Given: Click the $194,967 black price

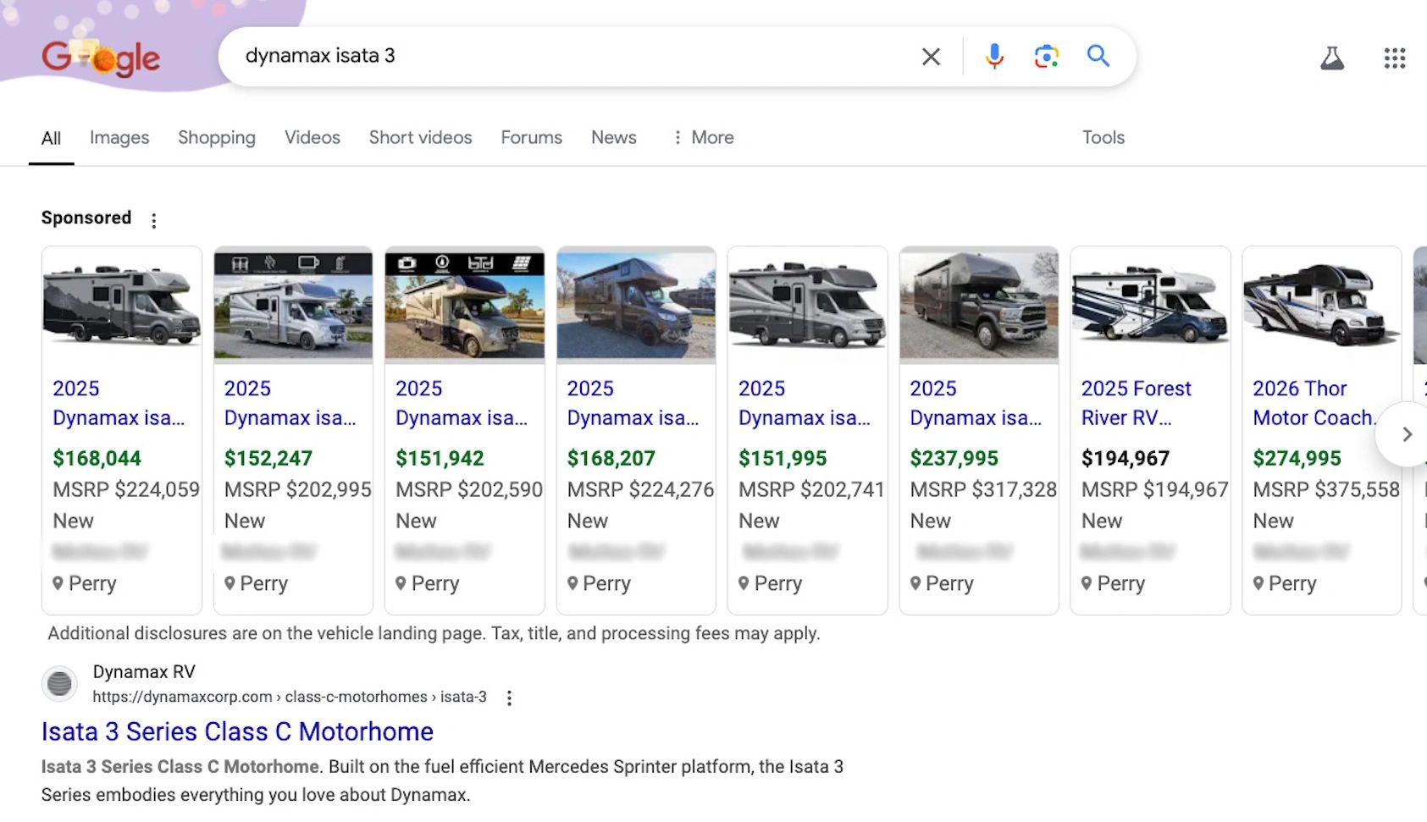Looking at the screenshot, I should 1126,459.
